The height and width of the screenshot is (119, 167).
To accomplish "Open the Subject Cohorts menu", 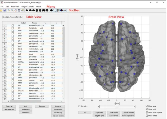I will tap(28, 7).
